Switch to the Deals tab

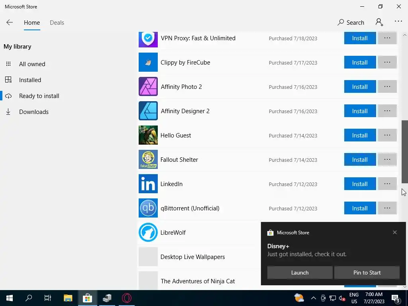[x=57, y=23]
